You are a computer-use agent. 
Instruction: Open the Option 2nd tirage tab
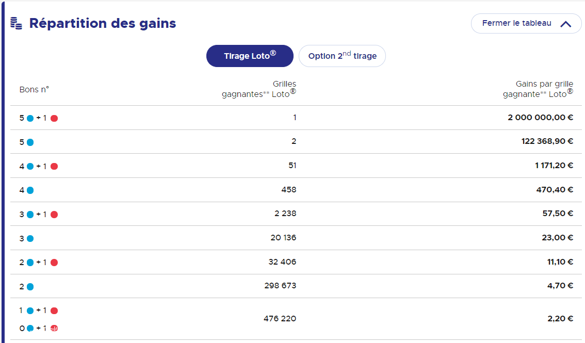click(x=342, y=56)
